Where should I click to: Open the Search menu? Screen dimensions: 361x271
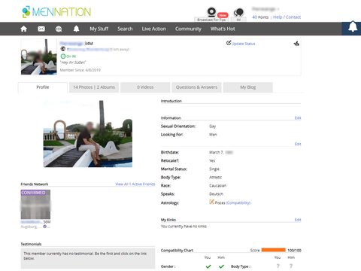click(x=125, y=29)
